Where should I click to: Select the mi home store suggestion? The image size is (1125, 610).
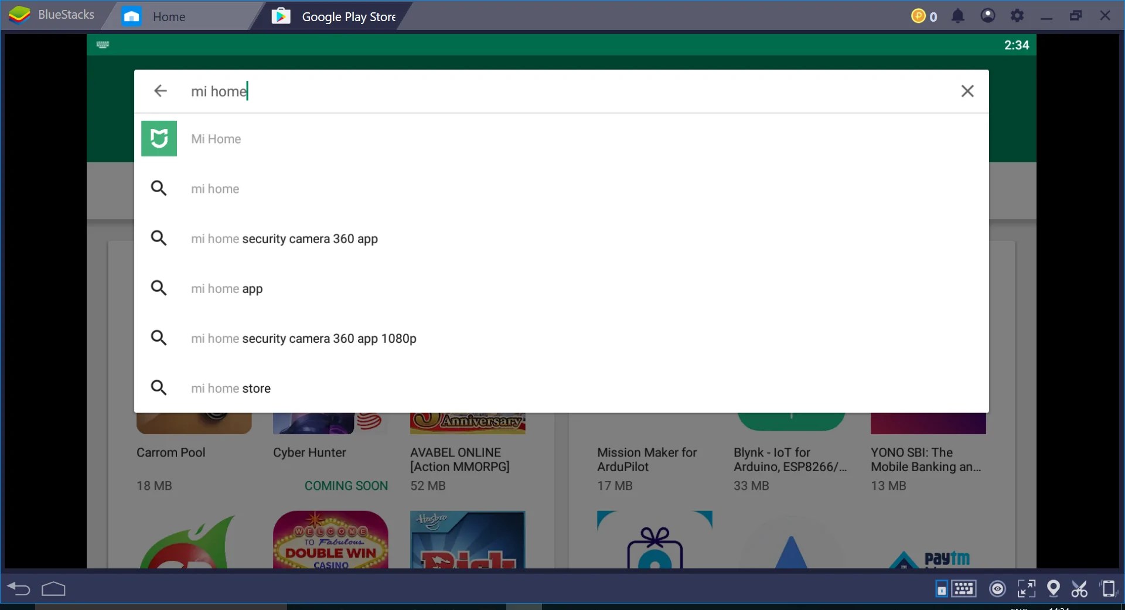pyautogui.click(x=231, y=388)
